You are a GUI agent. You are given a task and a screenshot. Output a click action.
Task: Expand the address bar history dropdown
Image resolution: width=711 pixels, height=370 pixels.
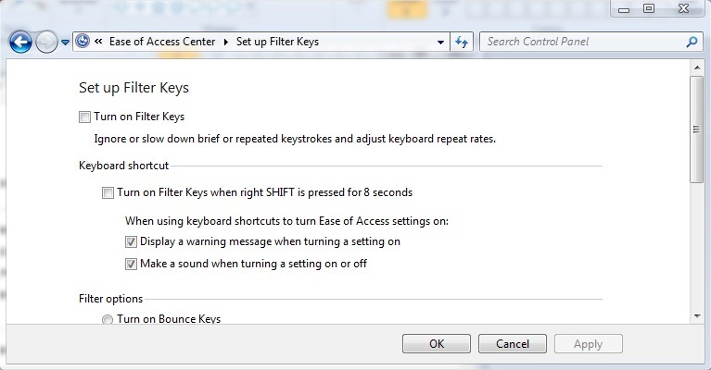point(441,43)
